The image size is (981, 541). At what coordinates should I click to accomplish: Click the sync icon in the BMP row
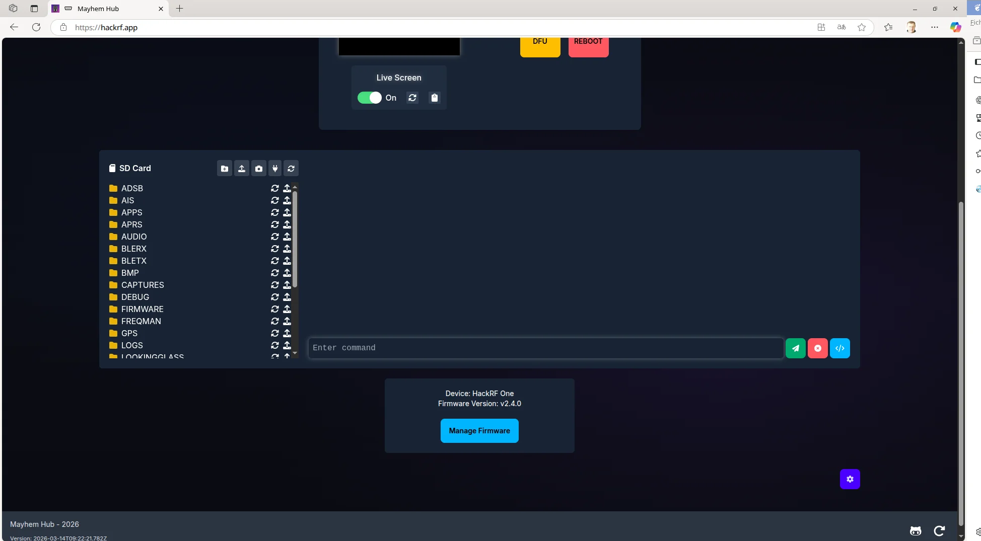[x=275, y=273]
